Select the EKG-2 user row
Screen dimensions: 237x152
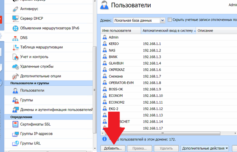tap(169, 109)
